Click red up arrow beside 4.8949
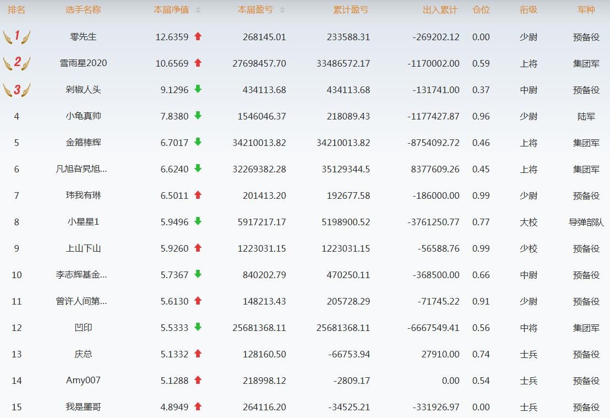The image size is (610, 418). pos(198,406)
